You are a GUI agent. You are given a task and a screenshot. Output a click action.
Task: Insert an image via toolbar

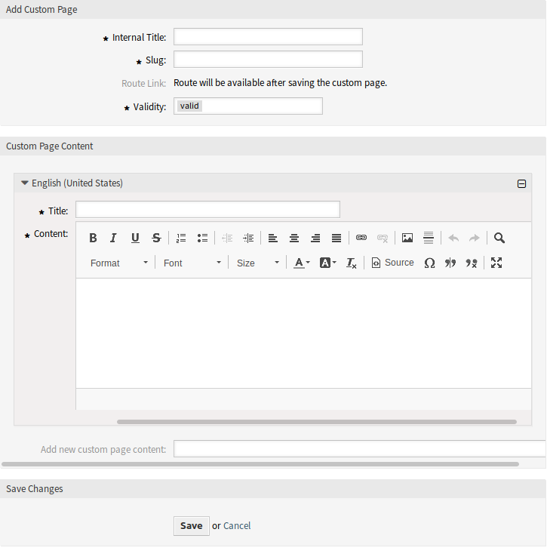coord(407,238)
